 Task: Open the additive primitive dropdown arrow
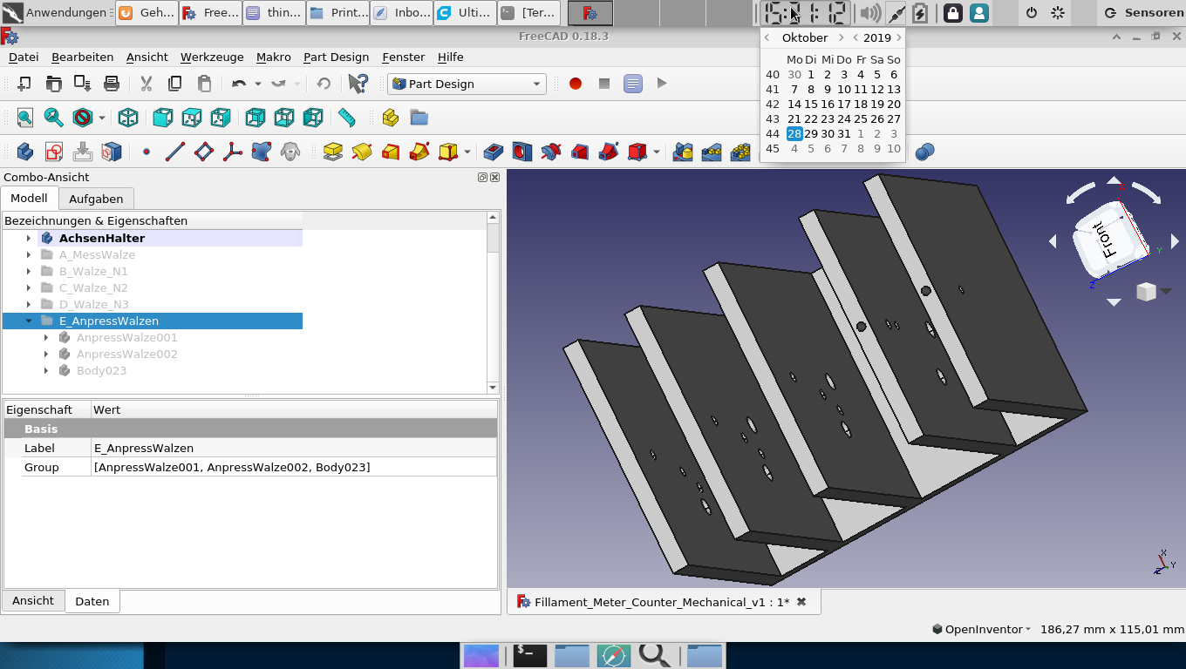point(467,152)
